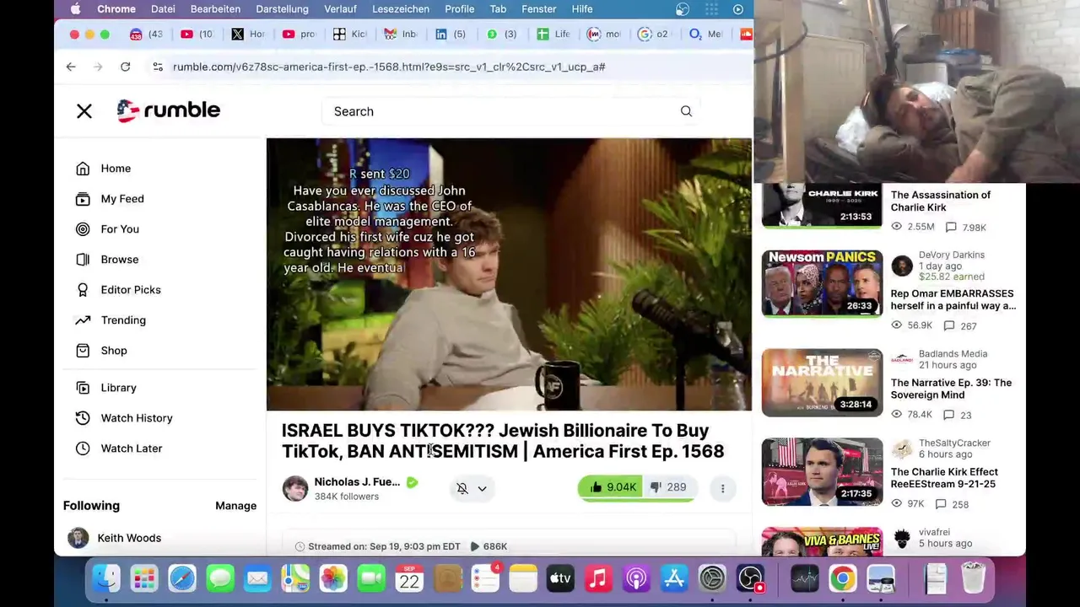
Task: Open the site info icon in address bar
Action: tap(157, 67)
